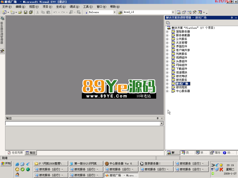Select the 视频组件 project
The width and height of the screenshot is (238, 178).
point(181,58)
